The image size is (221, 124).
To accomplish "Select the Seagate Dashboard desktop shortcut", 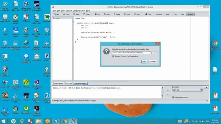I will [5, 6].
